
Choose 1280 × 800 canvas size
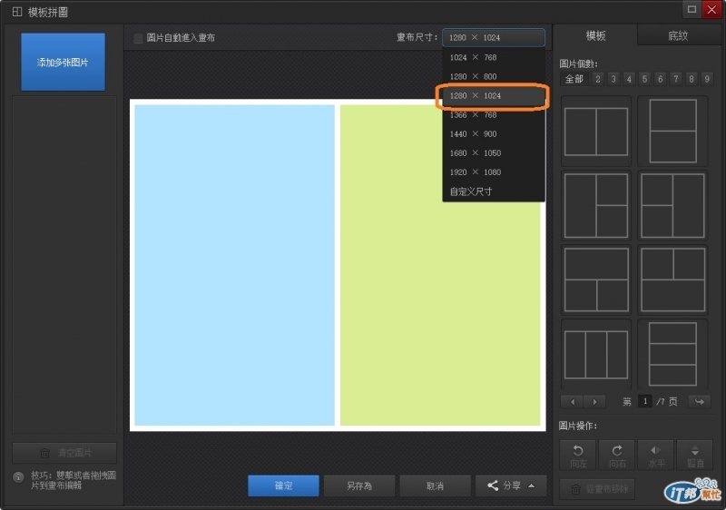point(494,76)
